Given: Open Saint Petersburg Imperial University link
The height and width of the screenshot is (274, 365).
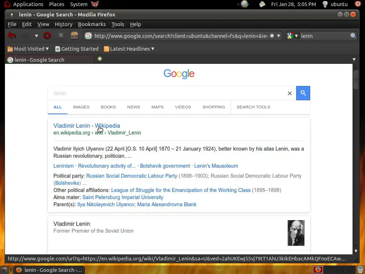Looking at the screenshot, I should (x=123, y=197).
